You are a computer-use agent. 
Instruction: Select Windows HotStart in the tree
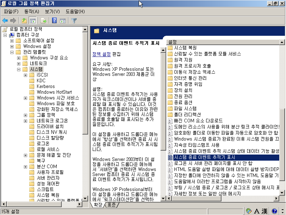click(x=54, y=92)
